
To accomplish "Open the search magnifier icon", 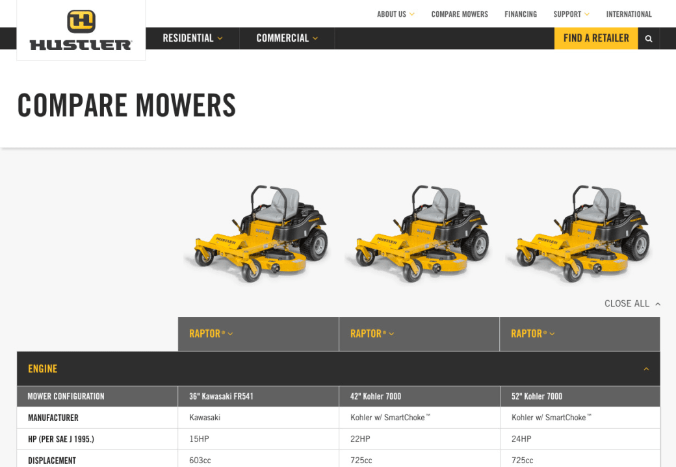I will (x=649, y=38).
